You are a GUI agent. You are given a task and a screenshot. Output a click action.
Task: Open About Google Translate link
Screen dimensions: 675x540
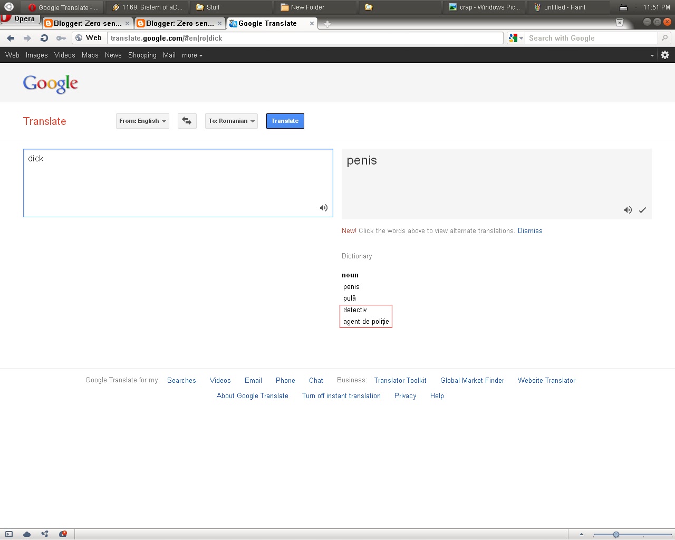tap(252, 396)
